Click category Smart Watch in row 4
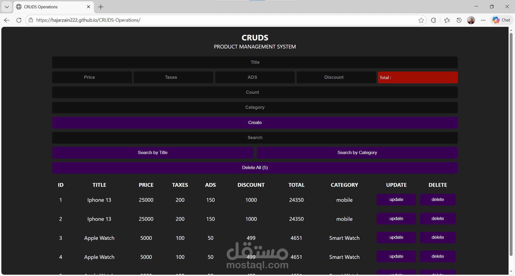This screenshot has height=276, width=515. (x=344, y=257)
